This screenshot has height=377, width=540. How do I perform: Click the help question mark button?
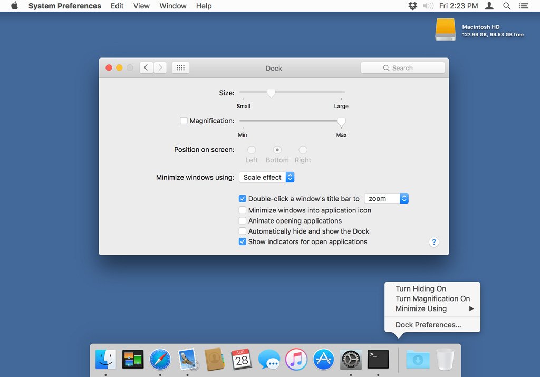[x=434, y=242]
